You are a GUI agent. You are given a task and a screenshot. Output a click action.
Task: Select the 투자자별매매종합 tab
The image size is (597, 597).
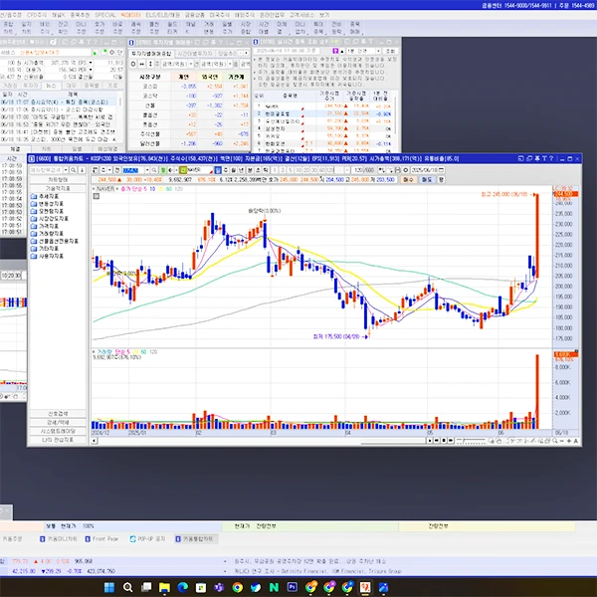(x=151, y=54)
